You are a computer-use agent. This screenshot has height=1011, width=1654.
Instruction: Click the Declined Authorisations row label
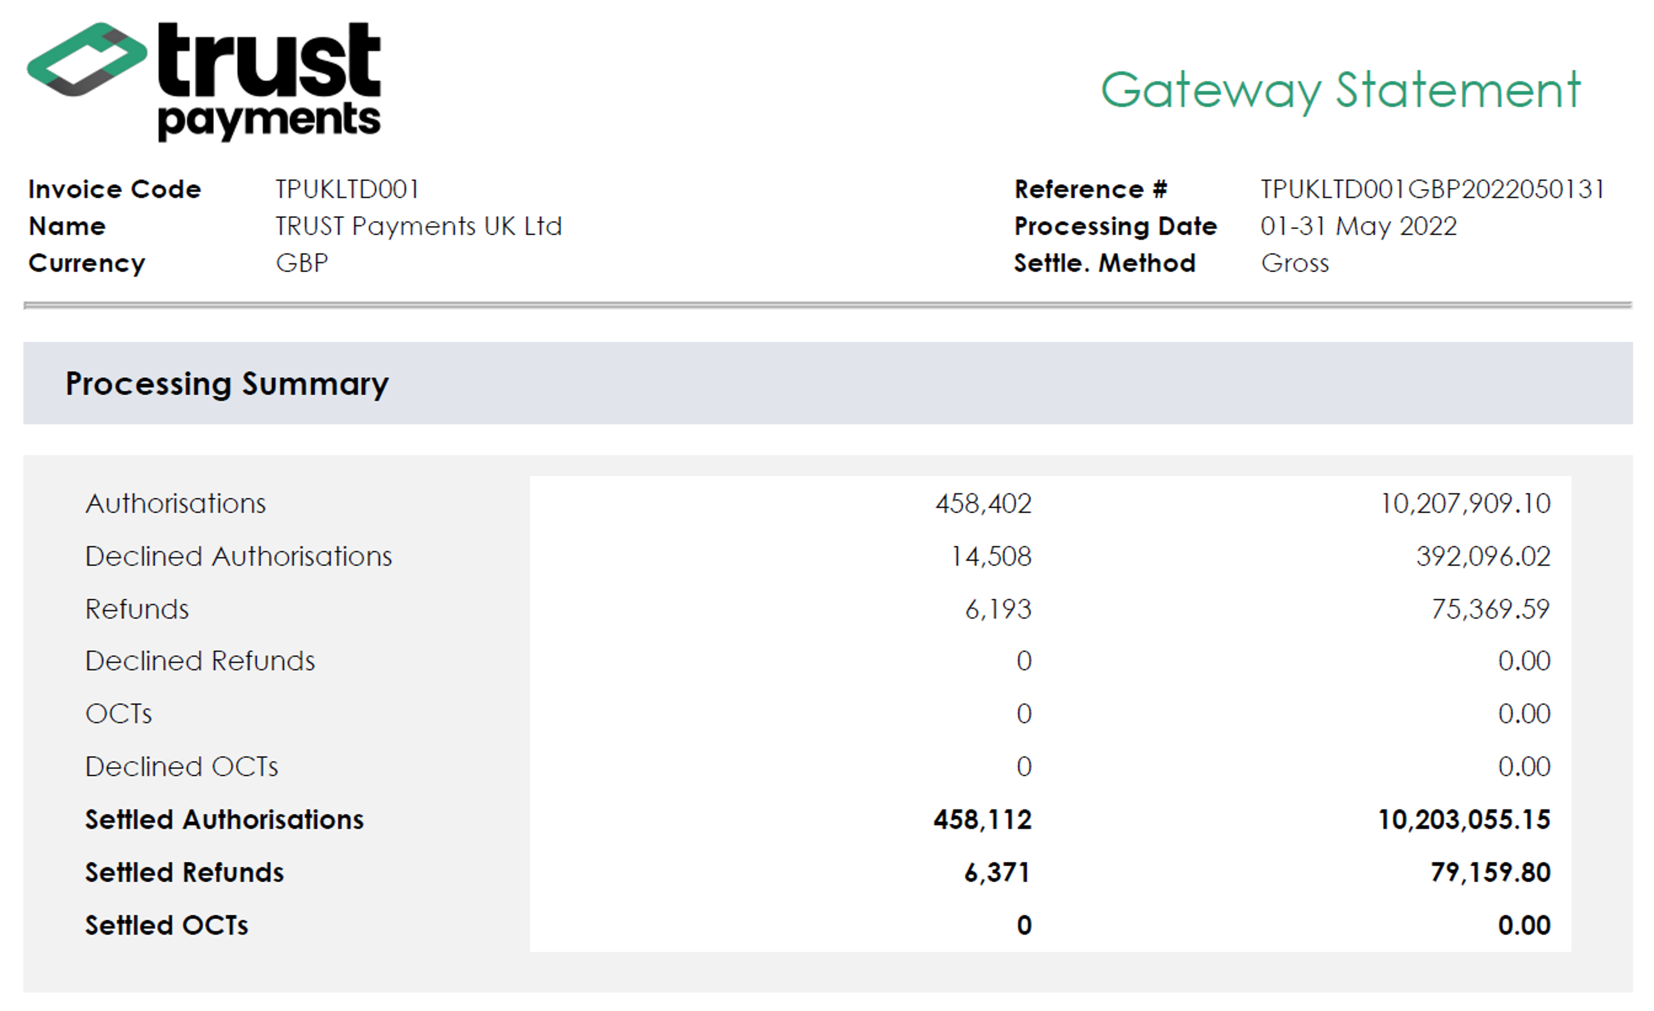(238, 557)
